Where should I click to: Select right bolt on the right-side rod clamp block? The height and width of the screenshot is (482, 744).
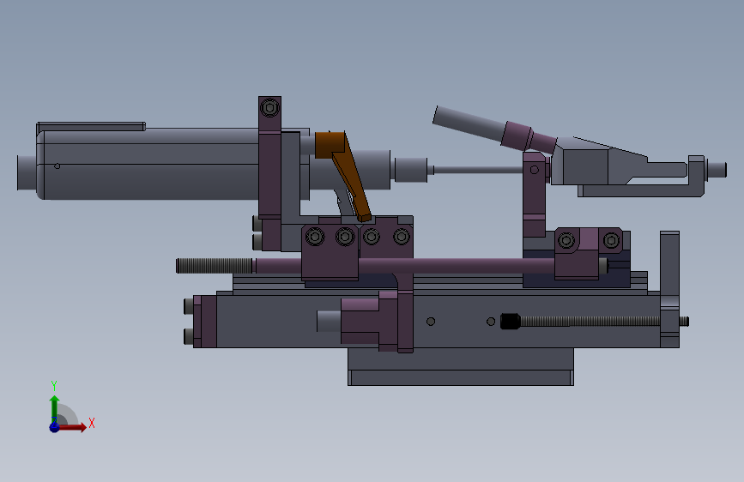click(611, 240)
